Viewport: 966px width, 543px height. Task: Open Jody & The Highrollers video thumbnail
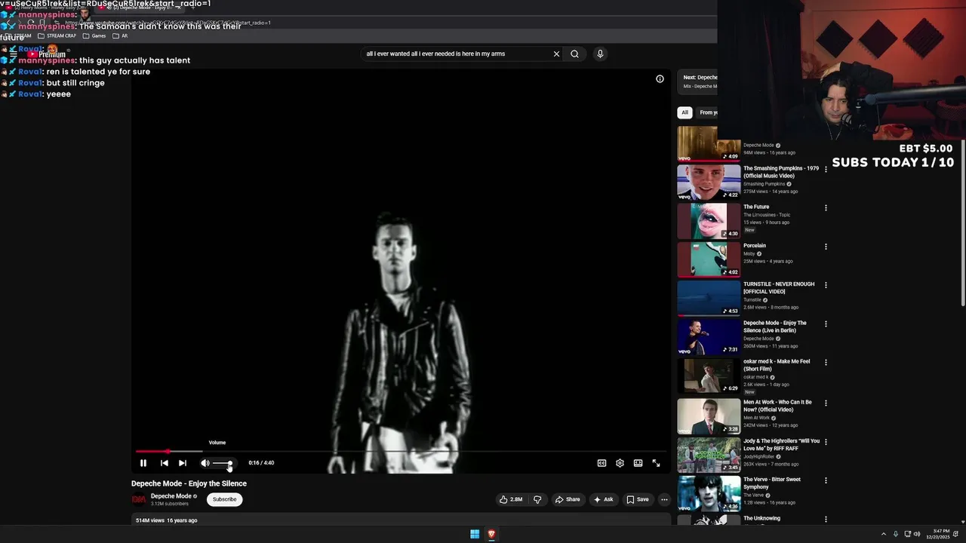[709, 455]
